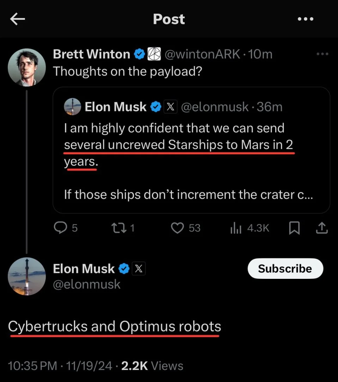
Task: Open the post options three-dot menu
Action: [x=305, y=19]
